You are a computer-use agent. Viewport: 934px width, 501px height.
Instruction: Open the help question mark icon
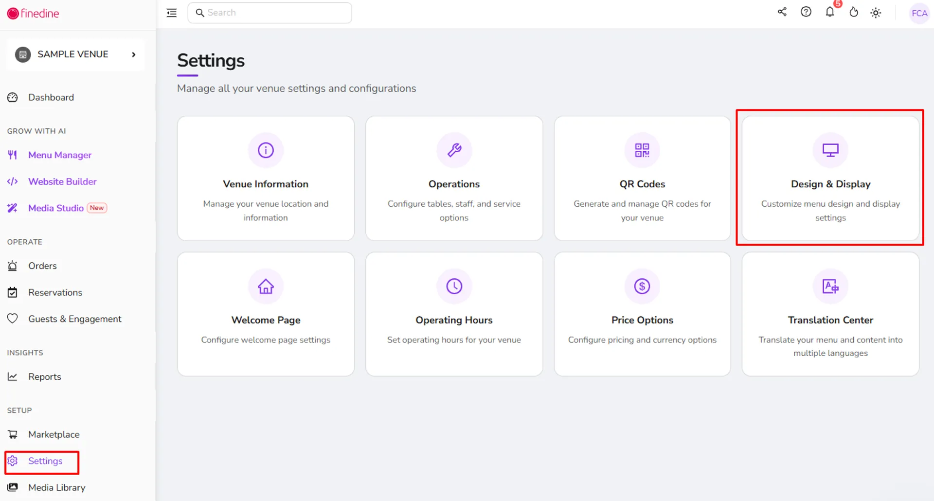[x=806, y=12]
